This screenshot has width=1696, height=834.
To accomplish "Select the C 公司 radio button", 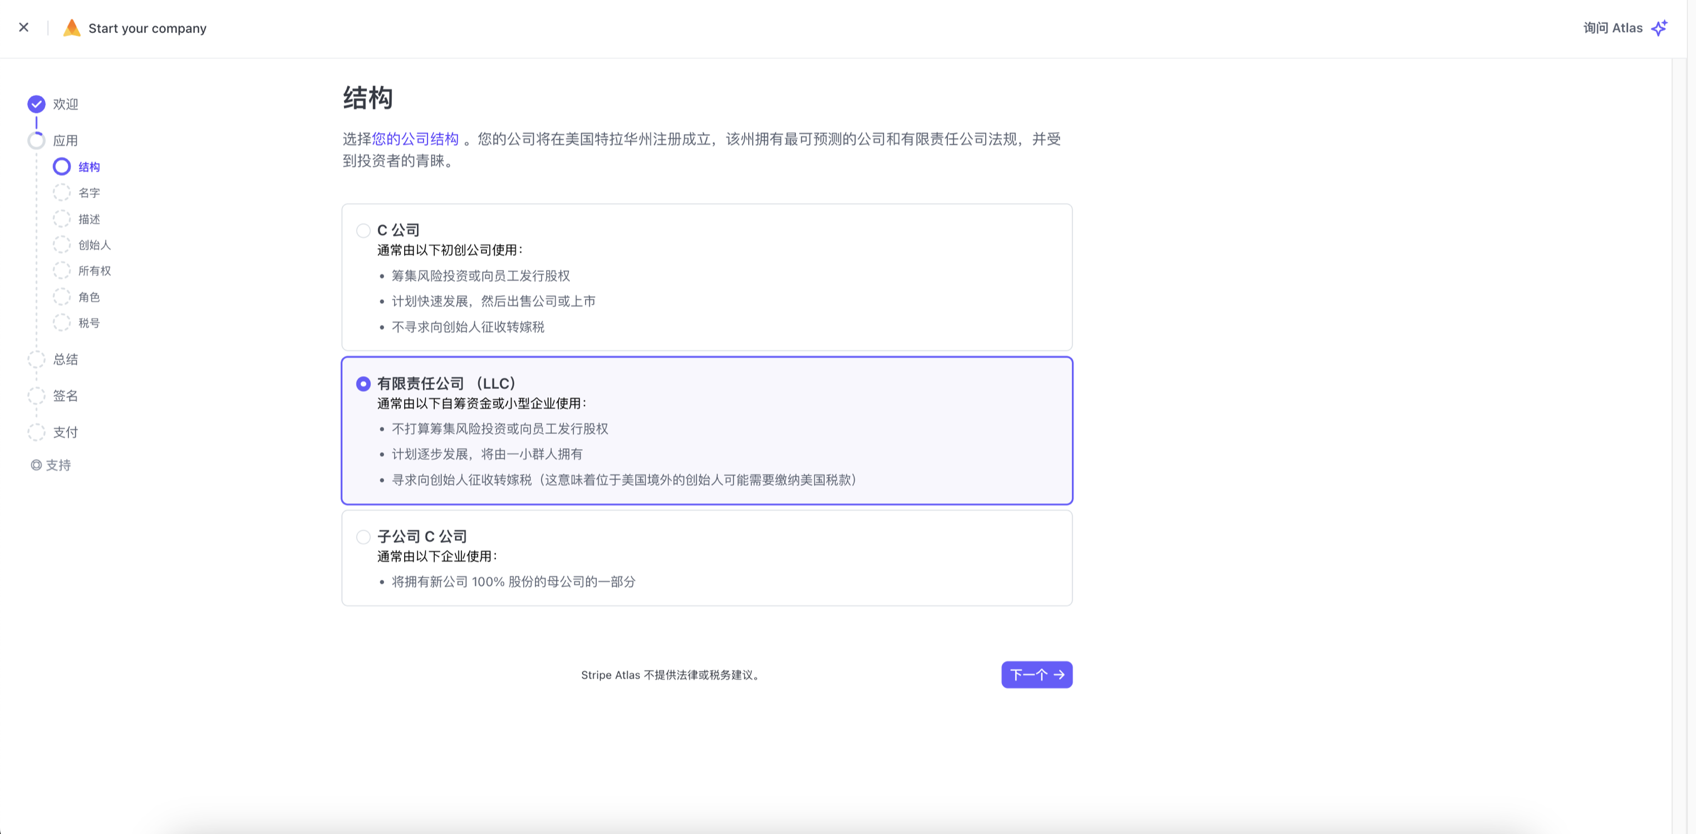I will point(363,230).
